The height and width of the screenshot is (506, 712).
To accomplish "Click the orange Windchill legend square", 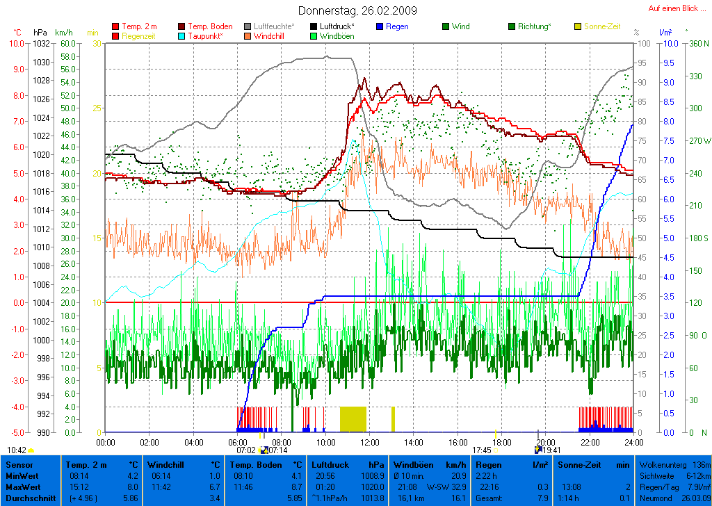I will coord(248,35).
